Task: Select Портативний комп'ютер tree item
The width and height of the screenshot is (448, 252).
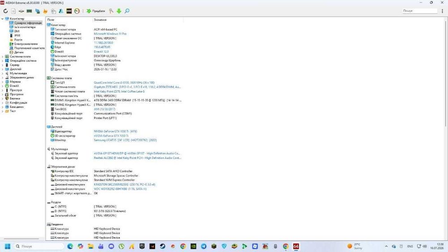Action: click(x=30, y=48)
